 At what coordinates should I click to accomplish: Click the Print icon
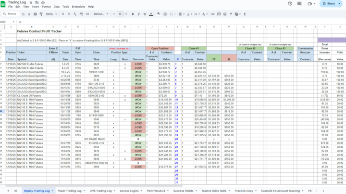pos(34,14)
